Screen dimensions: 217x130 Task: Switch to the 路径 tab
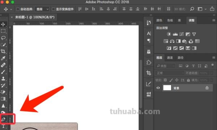(180, 58)
